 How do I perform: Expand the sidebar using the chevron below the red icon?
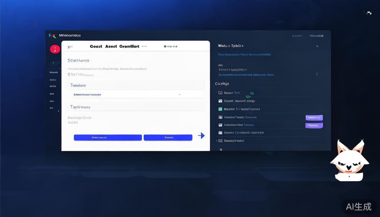[x=53, y=63]
